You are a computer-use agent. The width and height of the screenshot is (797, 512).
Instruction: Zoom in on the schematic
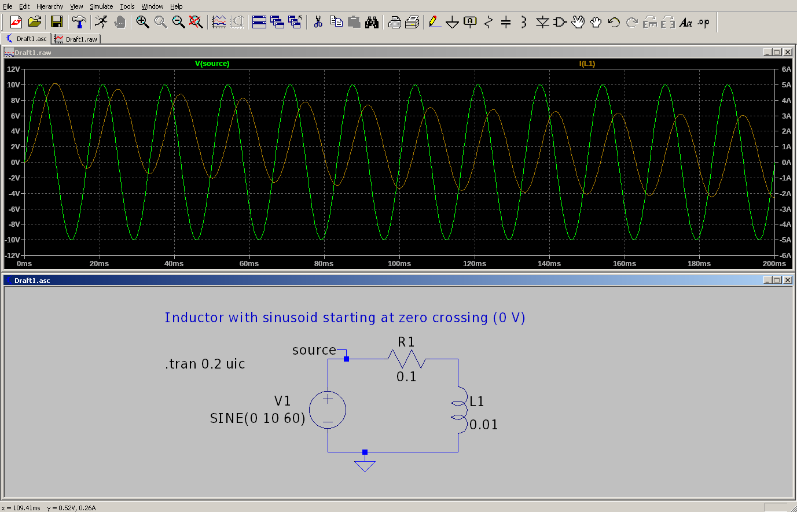coord(142,22)
